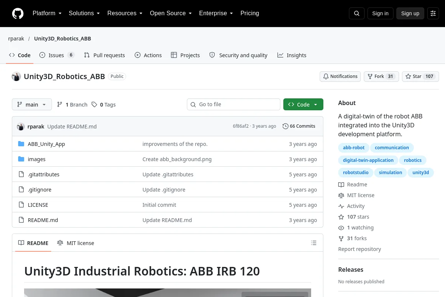Click the abb-robot topic tag
Image resolution: width=445 pixels, height=297 pixels.
[354, 148]
